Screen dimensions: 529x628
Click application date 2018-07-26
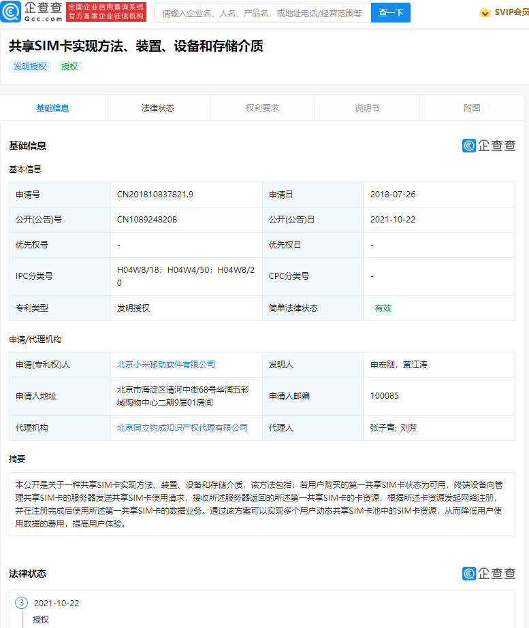393,195
